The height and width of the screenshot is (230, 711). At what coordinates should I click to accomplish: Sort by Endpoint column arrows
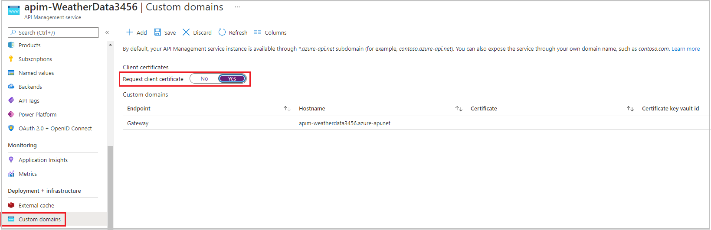coord(287,109)
